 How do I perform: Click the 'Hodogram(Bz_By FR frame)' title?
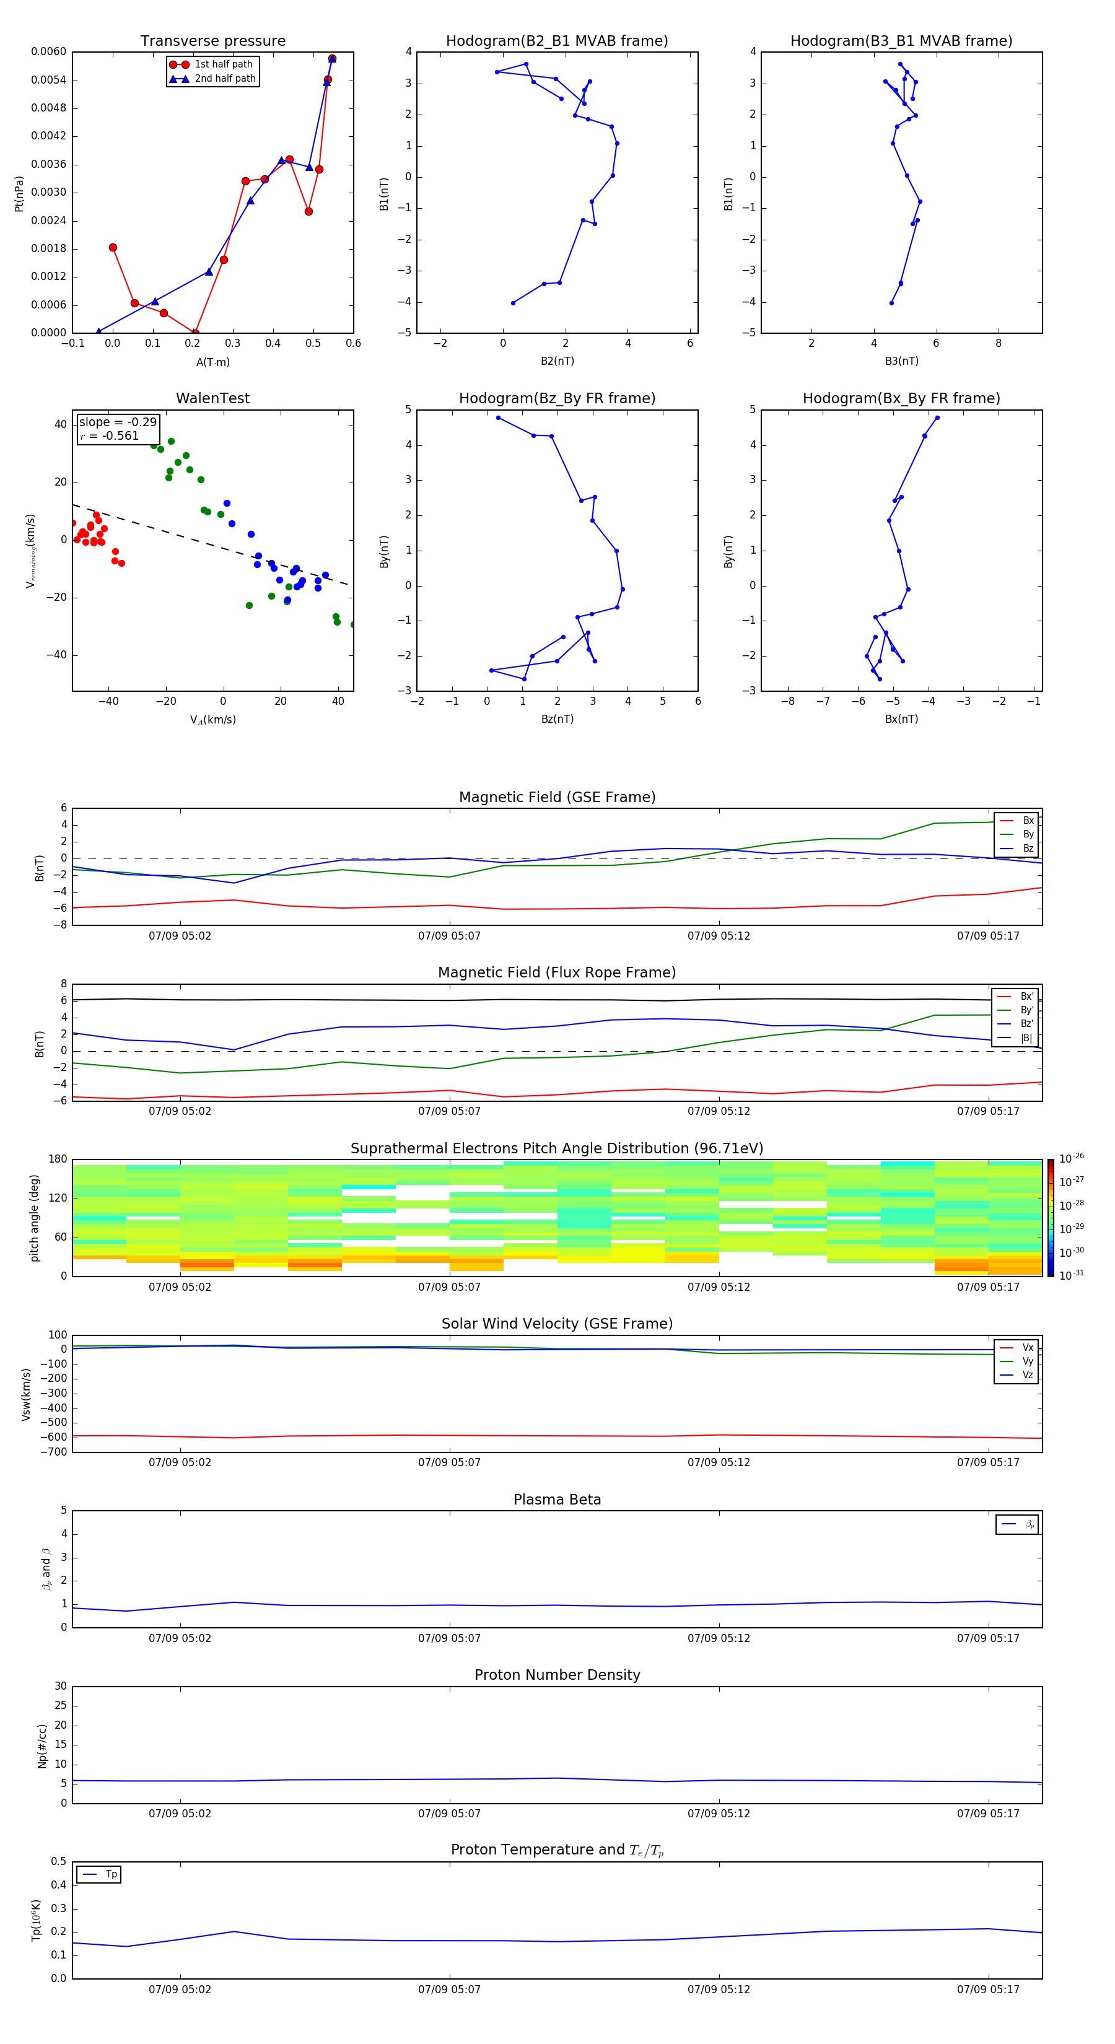pos(557,398)
